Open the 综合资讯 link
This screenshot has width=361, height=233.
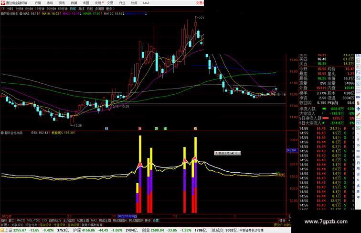click(45, 225)
